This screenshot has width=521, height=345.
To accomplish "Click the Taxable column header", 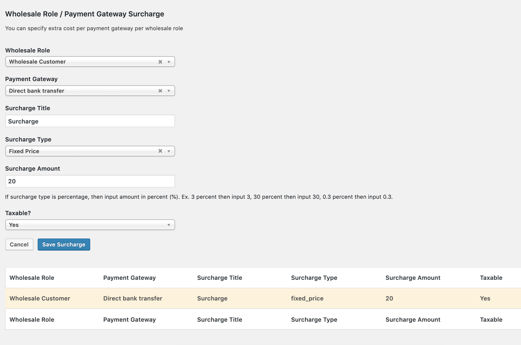I will pos(491,278).
